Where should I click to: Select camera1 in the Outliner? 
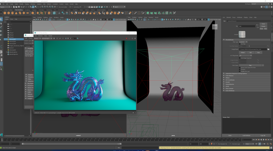[11, 48]
